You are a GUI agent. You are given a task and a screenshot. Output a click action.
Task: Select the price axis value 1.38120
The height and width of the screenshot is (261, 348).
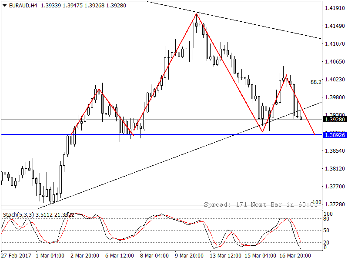(x=335, y=168)
